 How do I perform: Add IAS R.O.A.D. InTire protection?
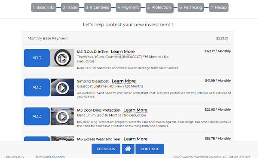[x=37, y=58]
